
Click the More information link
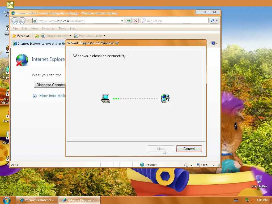coord(52,96)
